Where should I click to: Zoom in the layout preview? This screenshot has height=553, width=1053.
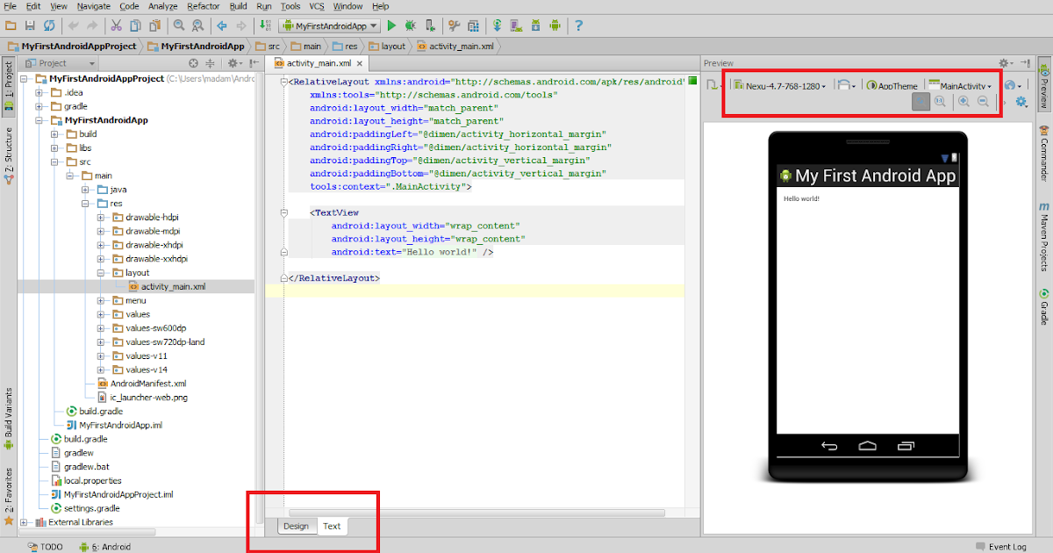(964, 102)
